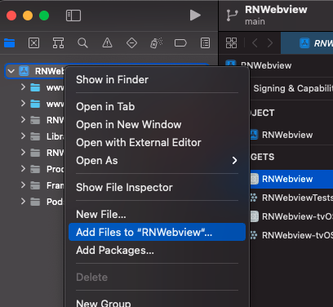Select the Proc group folder icon
Image resolution: width=333 pixels, height=307 pixels.
pos(35,169)
